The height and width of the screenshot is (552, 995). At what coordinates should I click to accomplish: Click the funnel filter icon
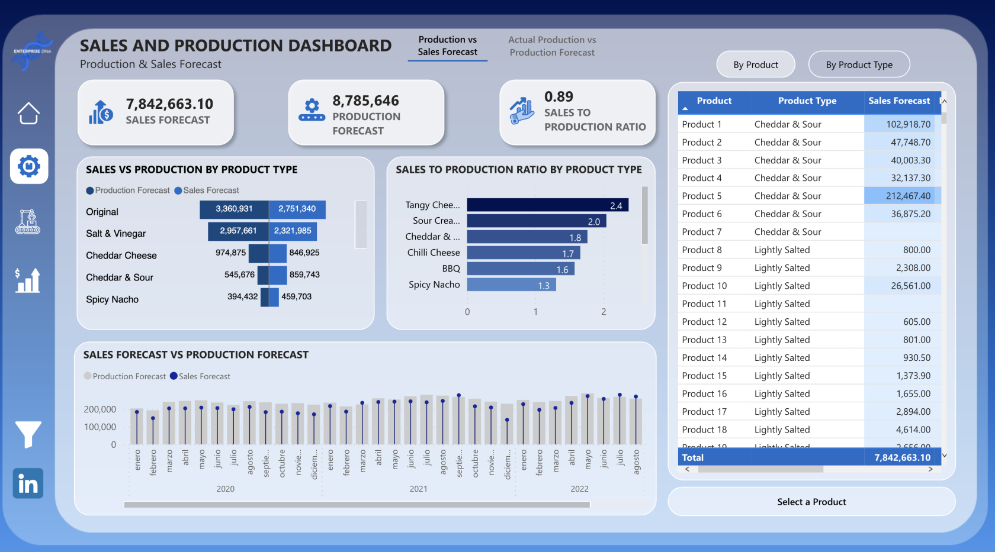28,434
